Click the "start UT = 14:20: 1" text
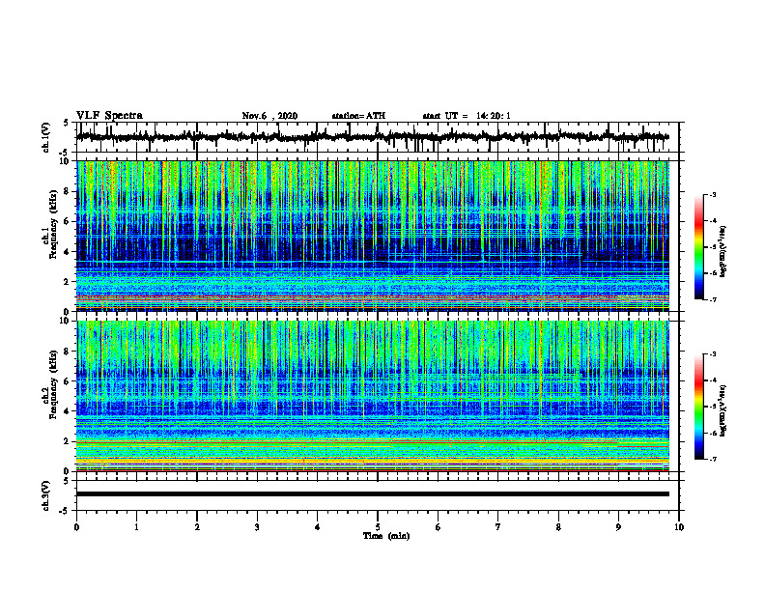Viewport: 765px width, 591px height. (467, 116)
